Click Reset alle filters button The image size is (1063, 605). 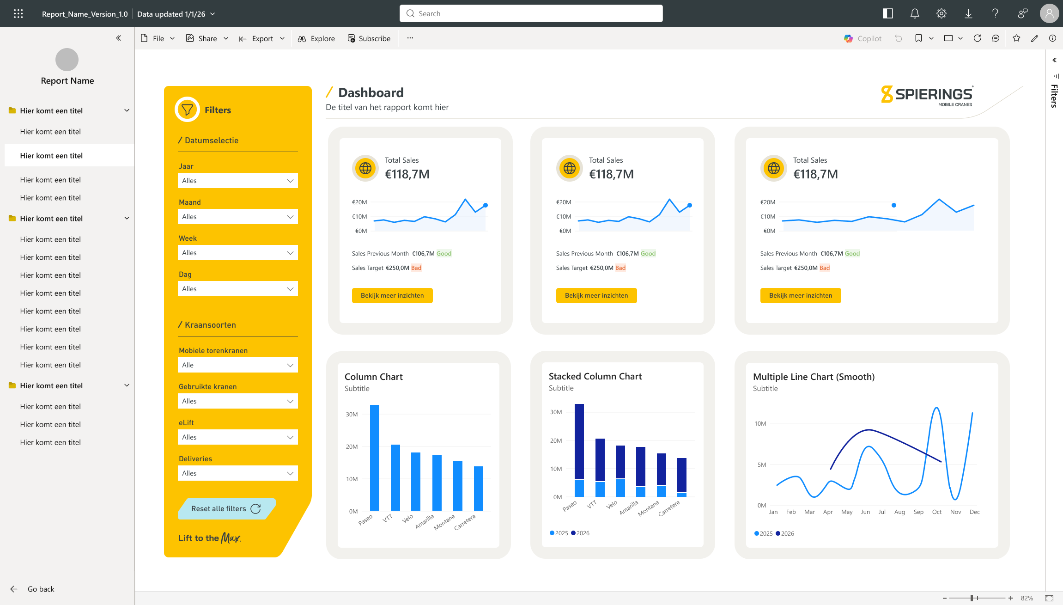pos(227,508)
